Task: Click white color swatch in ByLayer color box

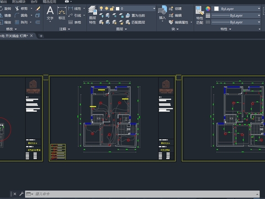Action: tap(216, 9)
